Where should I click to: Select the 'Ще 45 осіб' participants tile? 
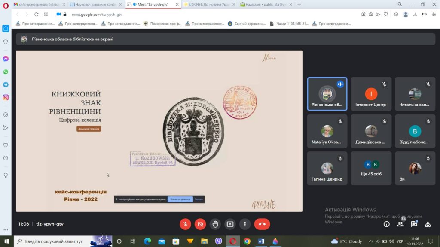tap(371, 168)
